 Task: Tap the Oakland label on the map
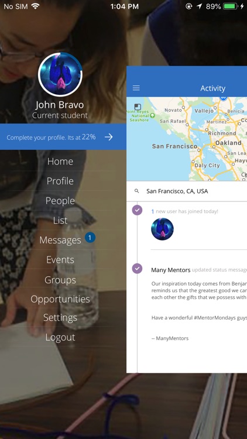pos(228,143)
